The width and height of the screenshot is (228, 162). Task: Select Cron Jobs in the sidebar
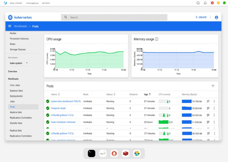pos(15,85)
